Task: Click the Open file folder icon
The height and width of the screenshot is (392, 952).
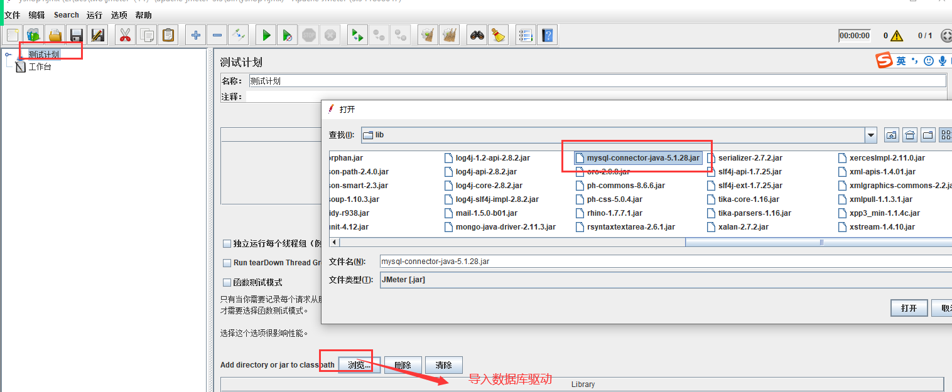Action: click(x=55, y=35)
